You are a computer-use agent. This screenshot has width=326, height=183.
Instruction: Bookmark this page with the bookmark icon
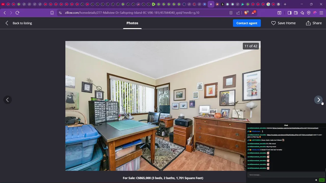tap(52, 13)
